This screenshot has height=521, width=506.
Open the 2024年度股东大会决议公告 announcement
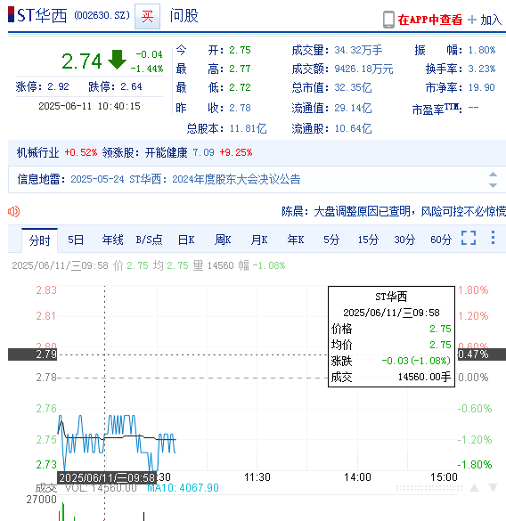[x=236, y=179]
